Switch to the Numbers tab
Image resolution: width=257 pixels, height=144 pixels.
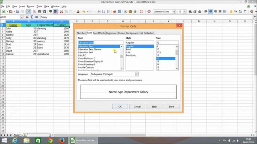82,33
